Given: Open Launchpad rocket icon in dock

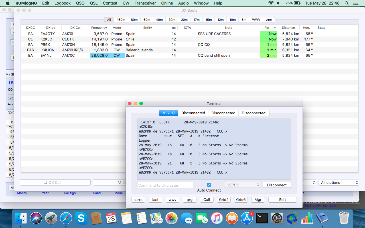Looking at the screenshot, I should coord(51,219).
